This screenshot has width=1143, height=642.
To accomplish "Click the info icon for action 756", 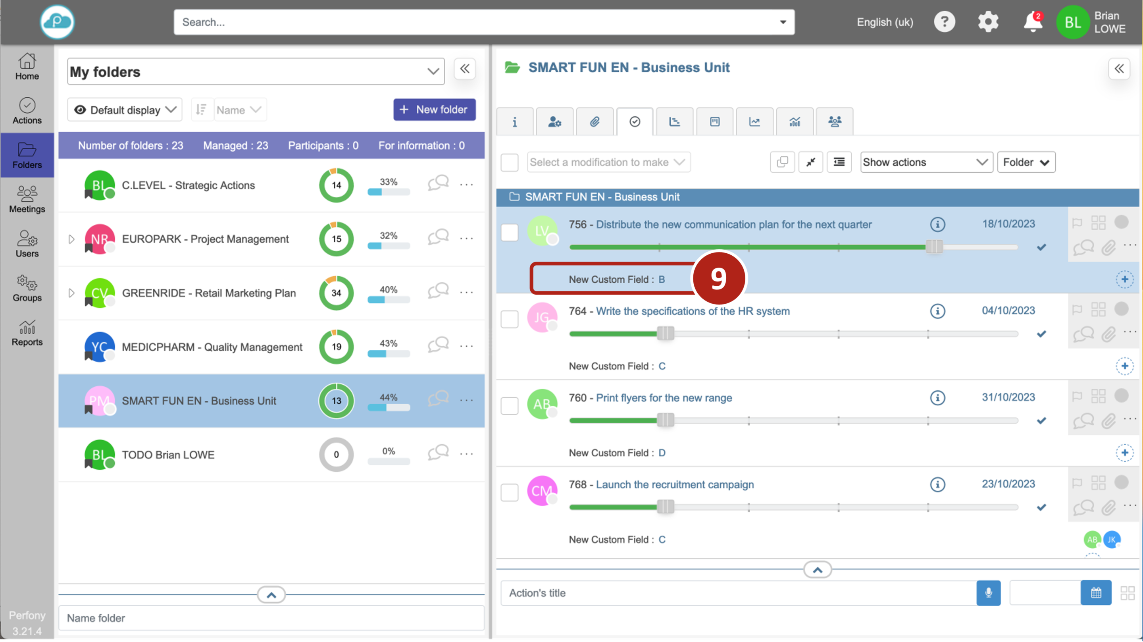I will coord(937,224).
